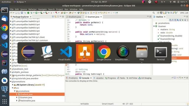
Task: Select Nationalite.java in Package Explorer
Action: [27, 101]
